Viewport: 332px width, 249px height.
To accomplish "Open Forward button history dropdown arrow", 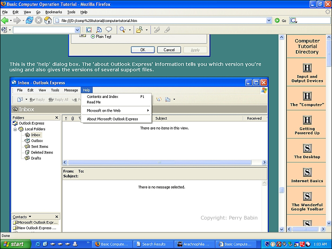I will (23, 20).
